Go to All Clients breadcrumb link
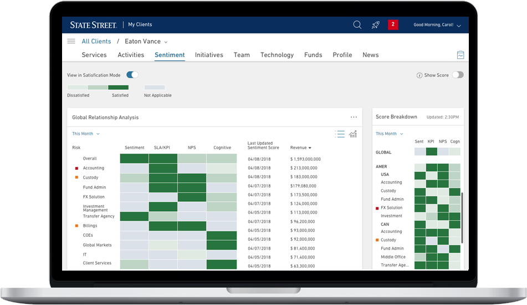Viewport: 527px width, 305px height. [96, 42]
